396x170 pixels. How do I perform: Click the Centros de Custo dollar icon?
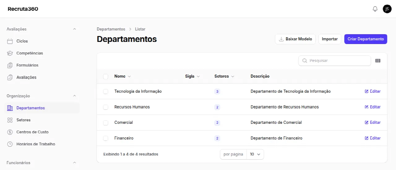pyautogui.click(x=10, y=132)
